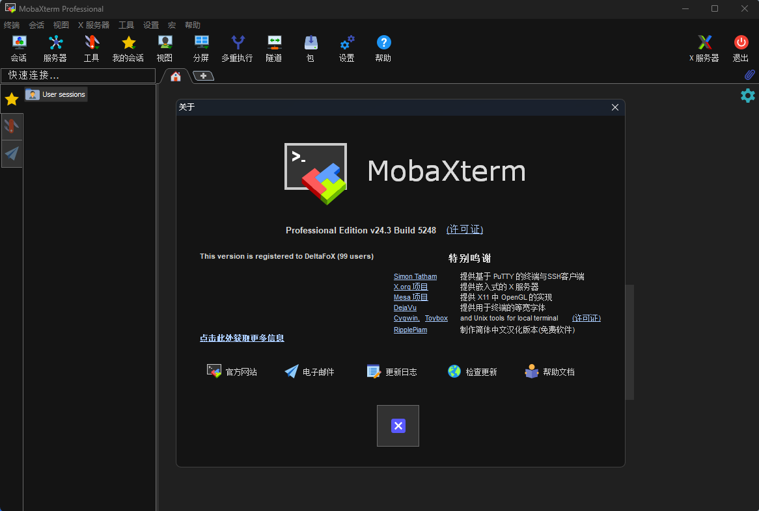Click the 'registered to DeltaFoX' text

pyautogui.click(x=286, y=256)
